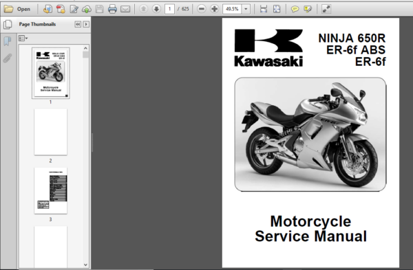This screenshot has width=413, height=270.
Task: Open the Bookmarks panel icon
Action: coord(8,41)
